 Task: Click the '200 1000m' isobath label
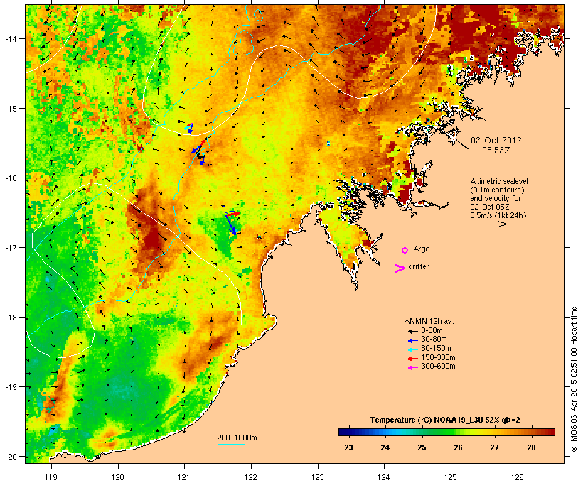pyautogui.click(x=237, y=438)
